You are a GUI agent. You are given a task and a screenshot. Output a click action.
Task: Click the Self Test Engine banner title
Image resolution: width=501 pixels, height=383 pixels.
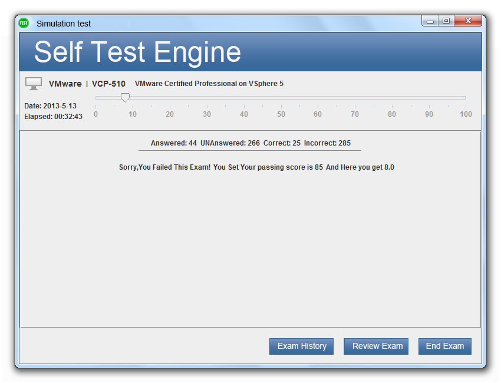[x=137, y=52]
